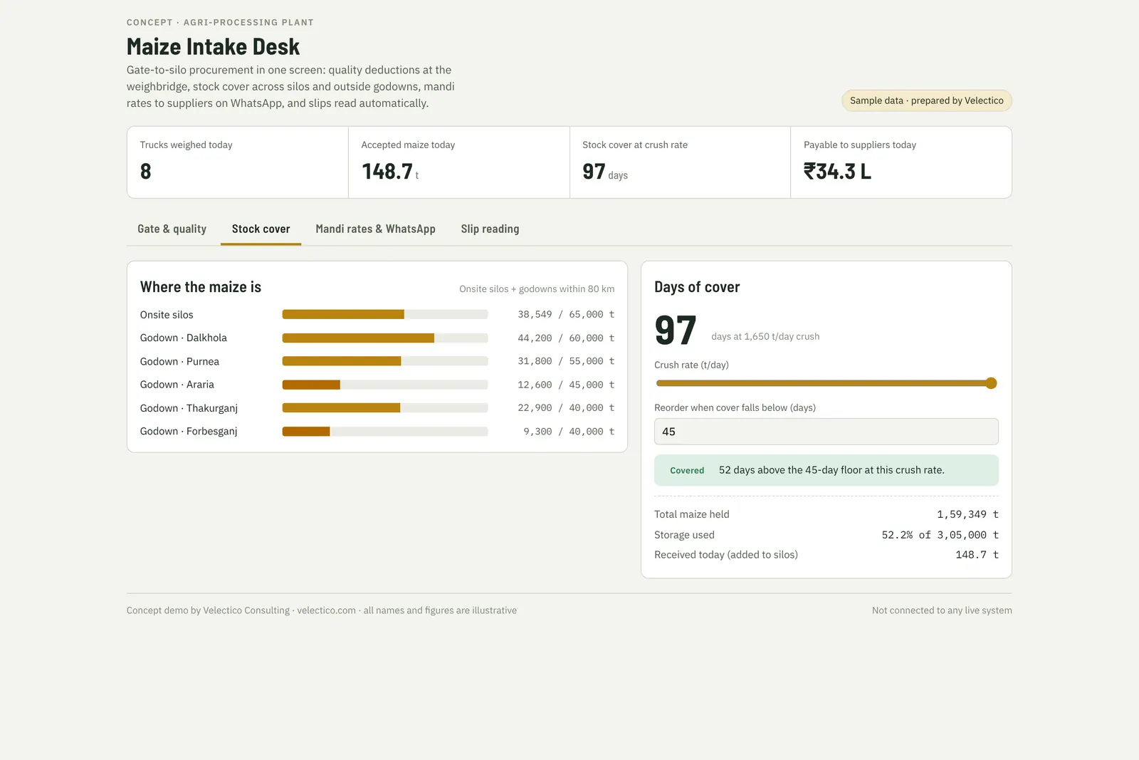The image size is (1139, 760).
Task: Click the 'Godown · Forbesganj' row label
Action: tap(189, 432)
